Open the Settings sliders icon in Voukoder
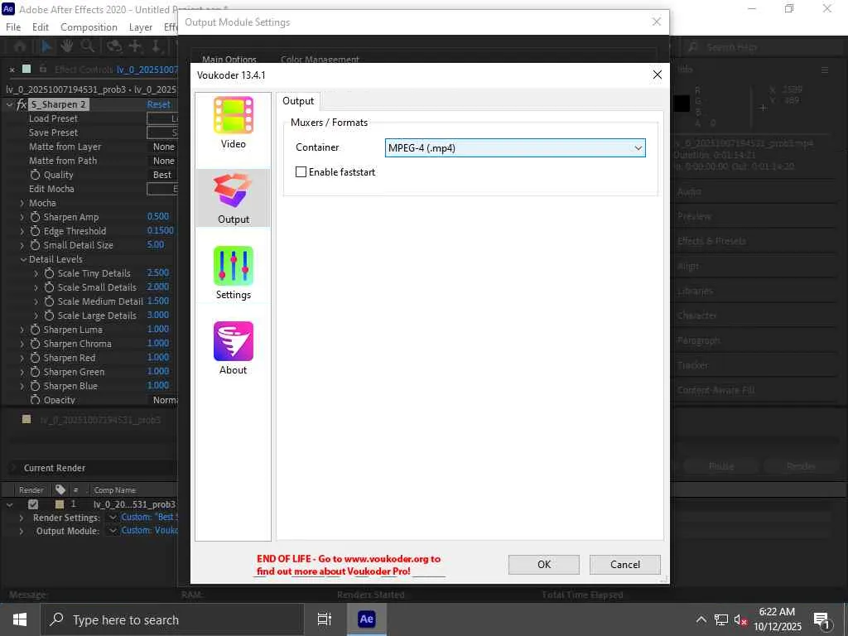The image size is (848, 636). [x=233, y=266]
